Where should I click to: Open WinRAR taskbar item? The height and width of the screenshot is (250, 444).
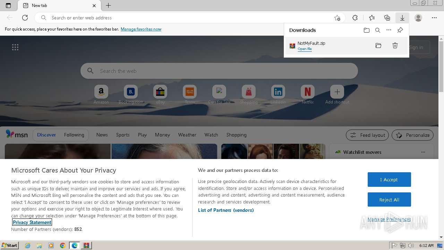point(86,245)
